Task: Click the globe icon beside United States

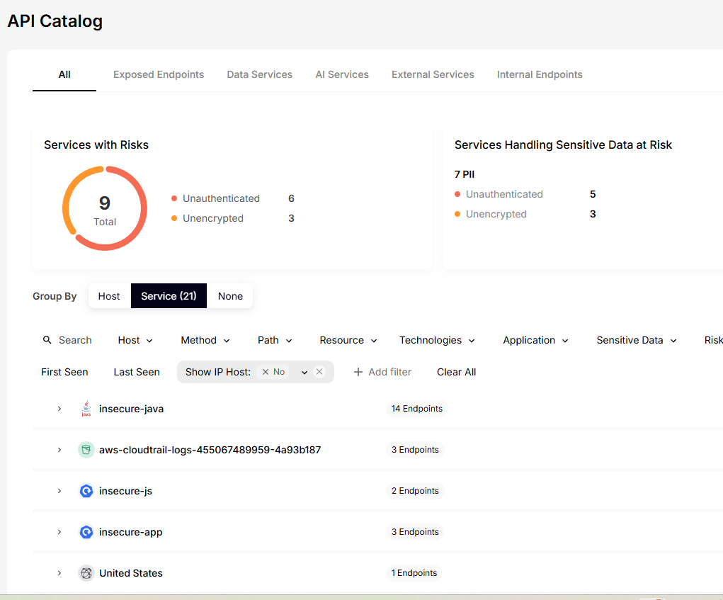Action: [x=86, y=573]
